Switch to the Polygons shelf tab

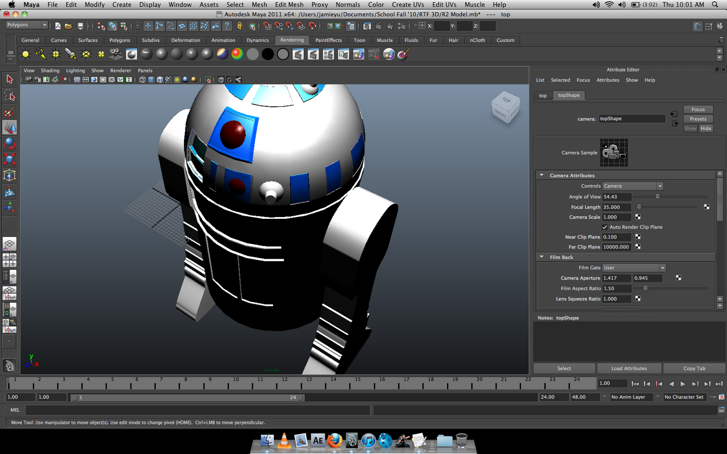[x=120, y=40]
